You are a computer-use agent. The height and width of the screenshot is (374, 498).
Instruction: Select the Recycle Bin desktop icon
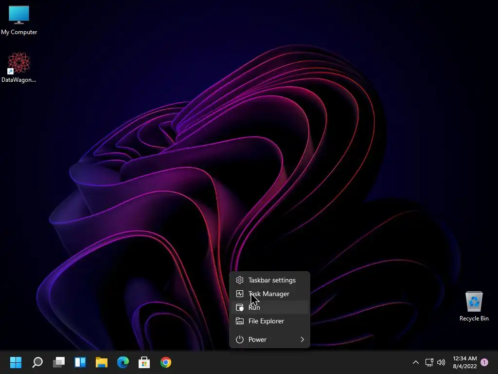pos(474,306)
